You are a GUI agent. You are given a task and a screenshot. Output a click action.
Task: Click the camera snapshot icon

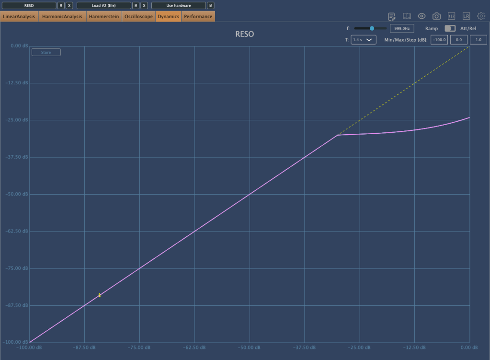click(436, 16)
